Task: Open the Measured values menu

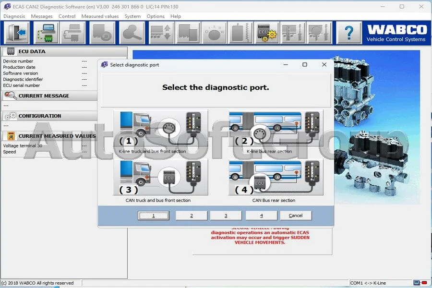Action: pyautogui.click(x=100, y=16)
